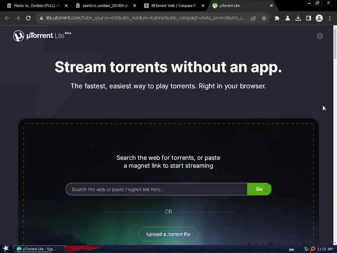Click the magnifier search tray icon
The height and width of the screenshot is (253, 337).
pos(313,249)
